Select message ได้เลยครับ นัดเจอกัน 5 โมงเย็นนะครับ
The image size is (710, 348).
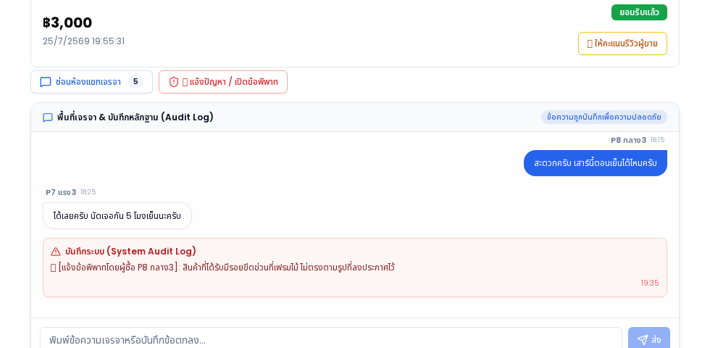[x=117, y=216]
